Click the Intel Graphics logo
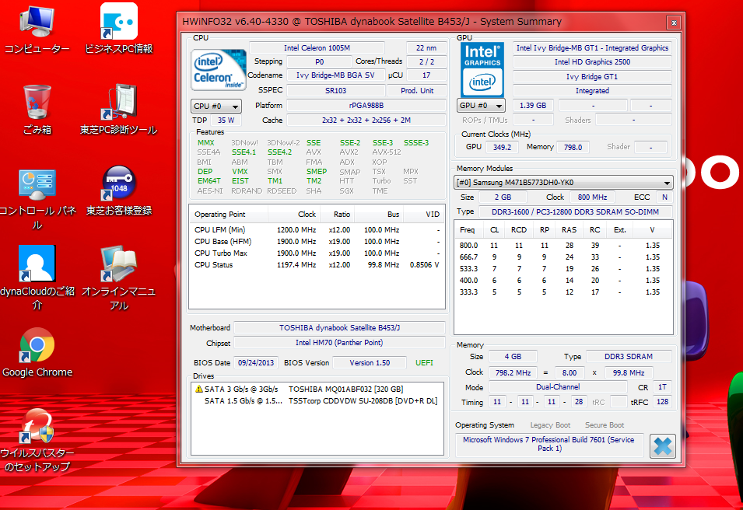Image resolution: width=743 pixels, height=510 pixels. (x=482, y=70)
